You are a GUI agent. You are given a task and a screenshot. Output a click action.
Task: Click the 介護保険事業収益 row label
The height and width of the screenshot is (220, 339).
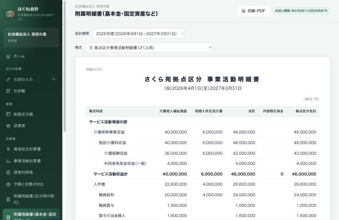109,132
